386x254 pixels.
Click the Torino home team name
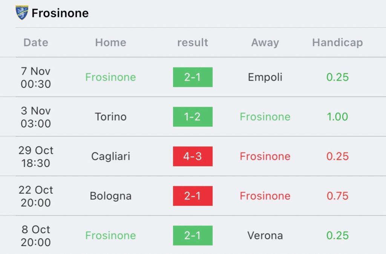click(110, 117)
